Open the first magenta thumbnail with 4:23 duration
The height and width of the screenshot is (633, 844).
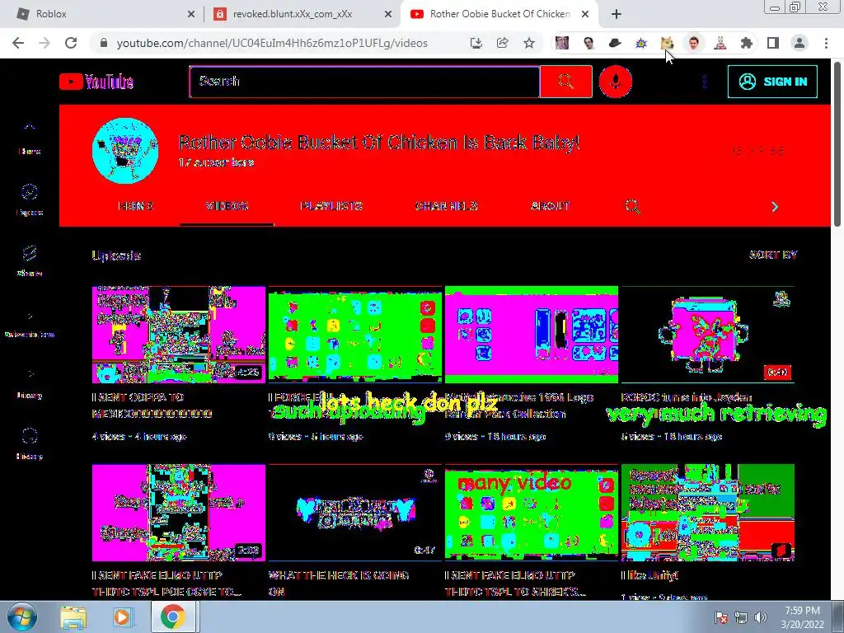(x=179, y=335)
